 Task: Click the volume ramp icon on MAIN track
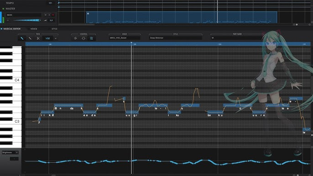[x=45, y=21]
